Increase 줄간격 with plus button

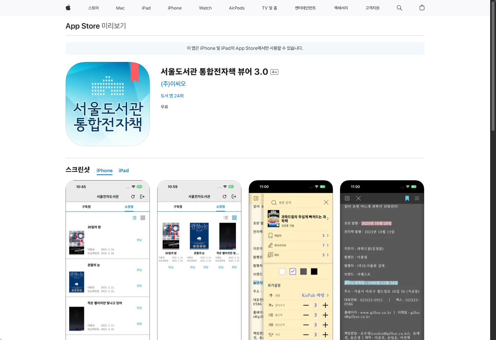tap(325, 315)
